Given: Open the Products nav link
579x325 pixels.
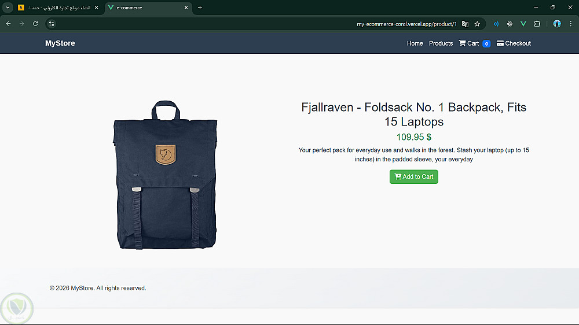Looking at the screenshot, I should [x=441, y=43].
